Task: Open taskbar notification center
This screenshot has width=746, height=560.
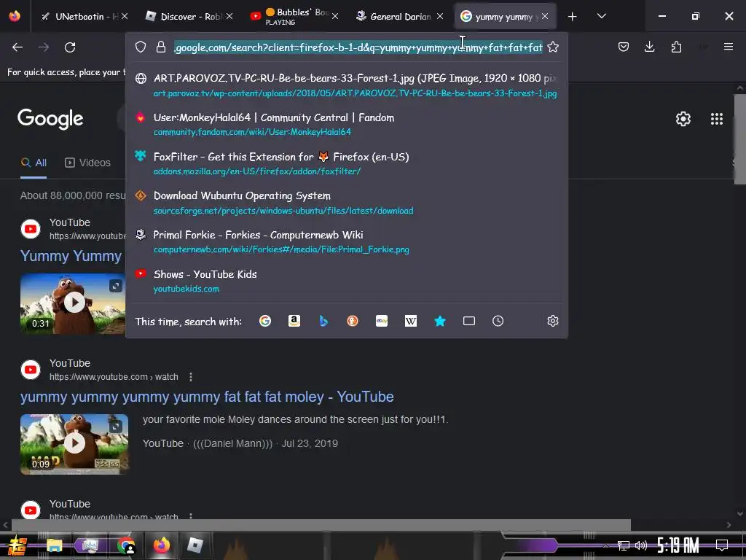Action: pos(722,545)
